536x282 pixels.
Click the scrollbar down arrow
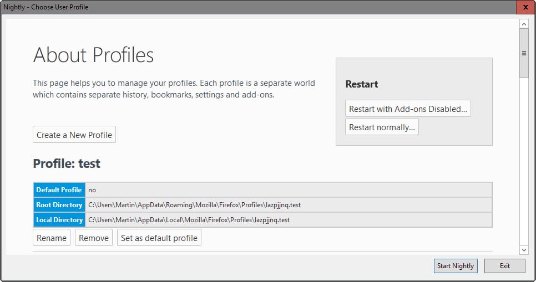click(524, 250)
